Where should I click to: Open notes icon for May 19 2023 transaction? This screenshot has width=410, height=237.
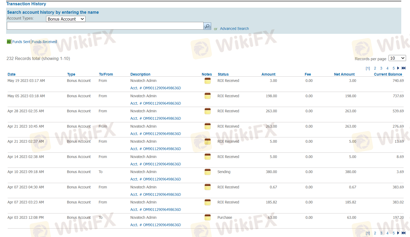(x=208, y=81)
